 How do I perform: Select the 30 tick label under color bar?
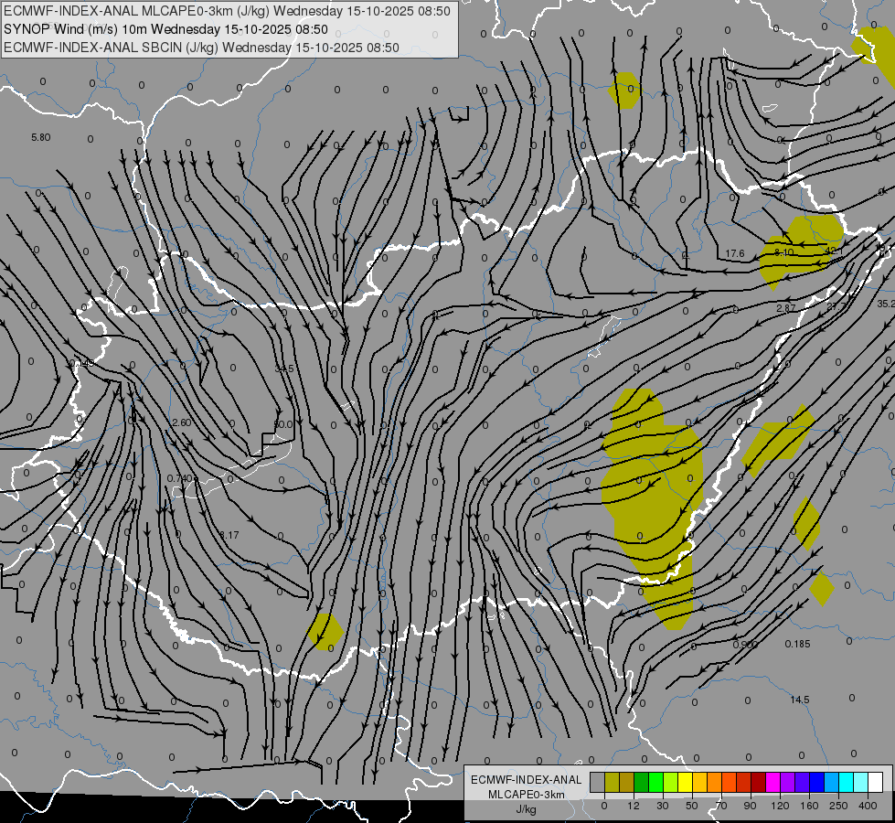(x=662, y=806)
